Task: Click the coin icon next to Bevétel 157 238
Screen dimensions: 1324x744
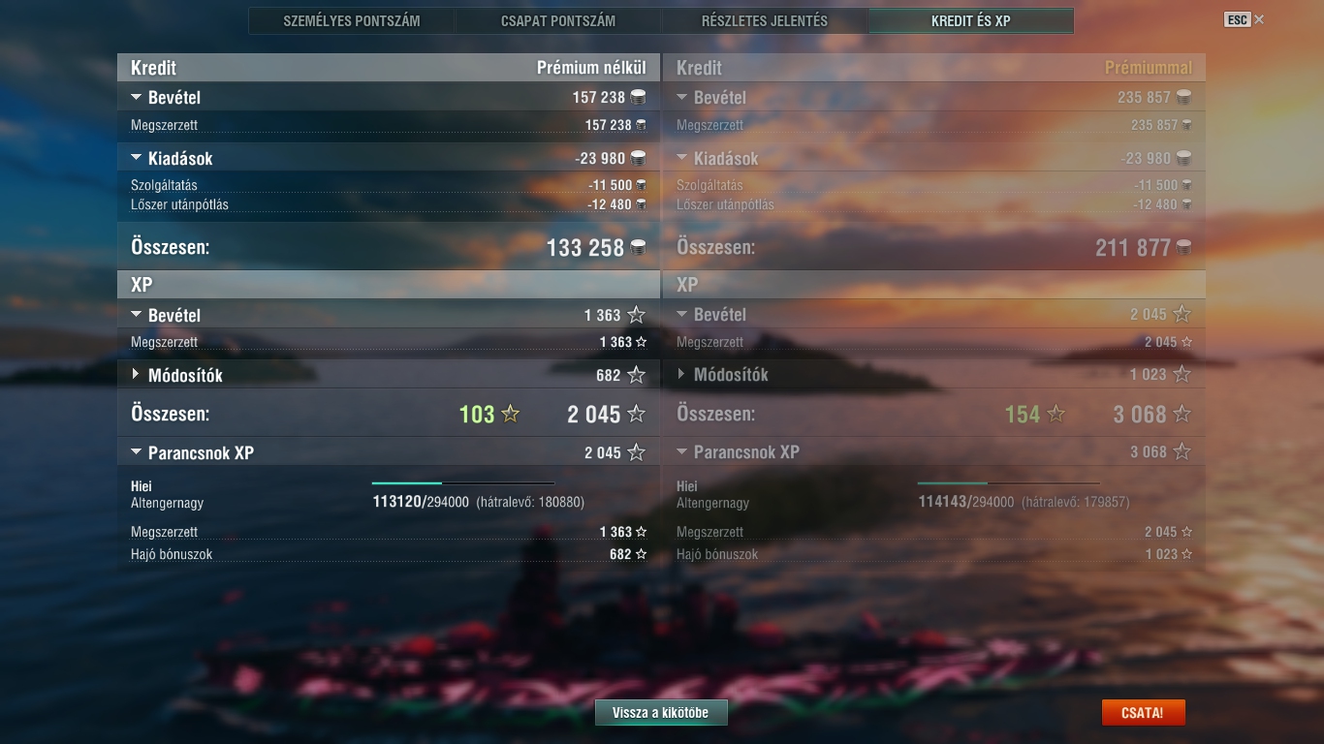Action: click(638, 97)
